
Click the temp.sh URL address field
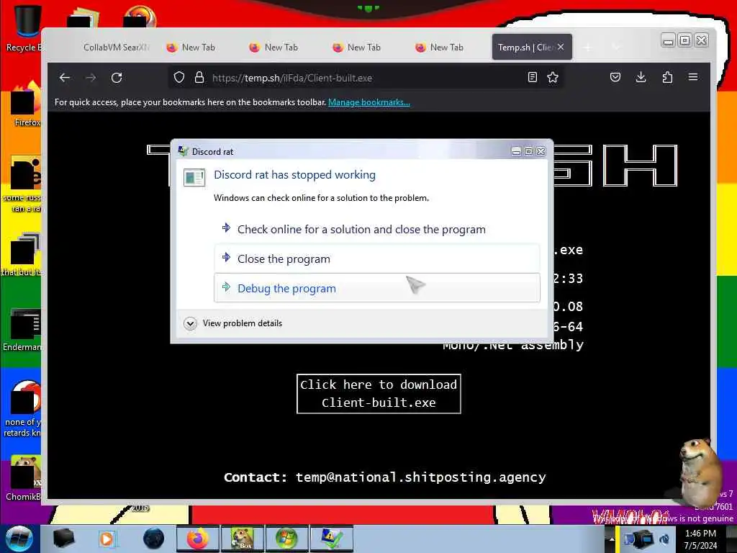point(366,78)
